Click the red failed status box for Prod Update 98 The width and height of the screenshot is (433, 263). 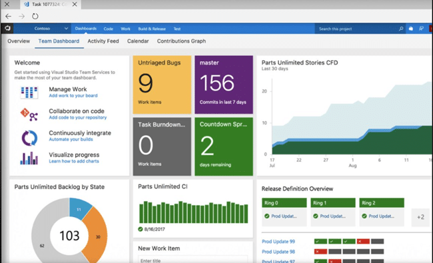click(320, 252)
